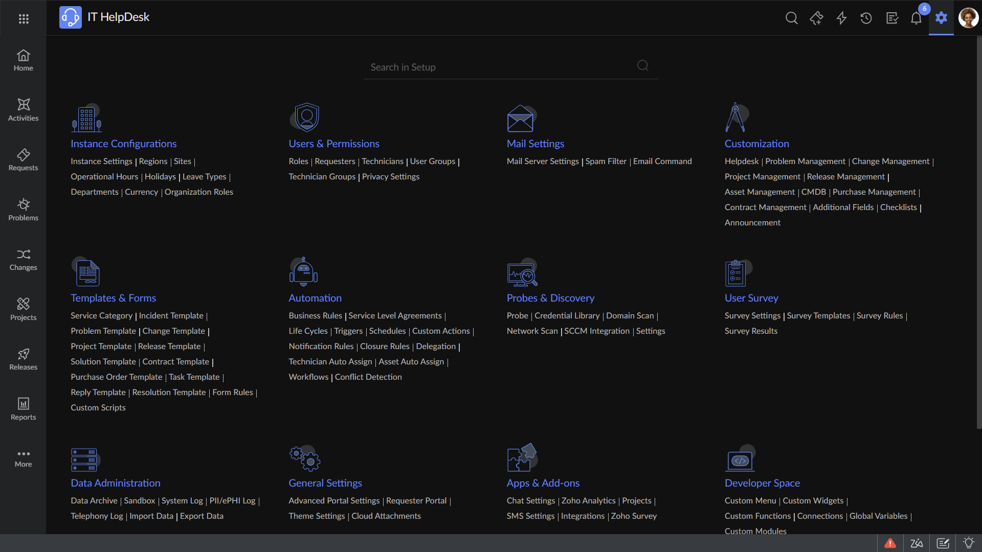
Task: Open quick actions lightning bolt icon
Action: click(x=841, y=17)
